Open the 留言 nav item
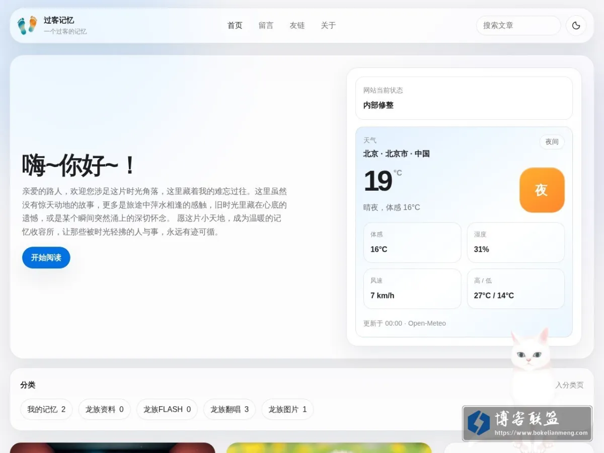The image size is (604, 453). 266,25
